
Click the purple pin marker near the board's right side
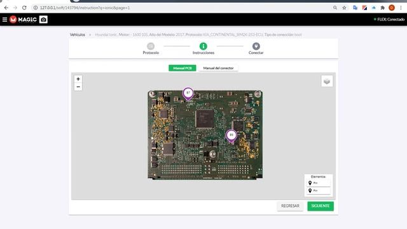(231, 135)
